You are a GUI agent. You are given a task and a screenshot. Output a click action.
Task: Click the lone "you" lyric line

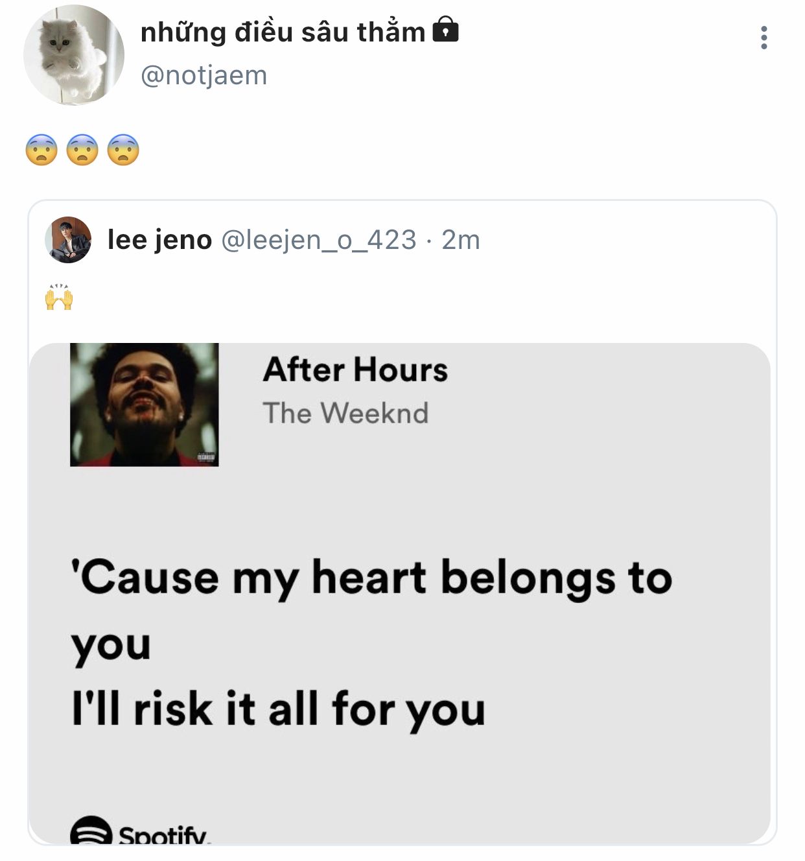click(111, 644)
